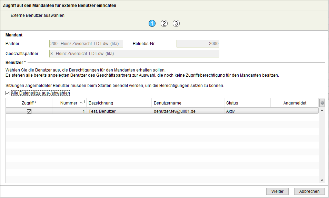
Task: Click the Betriebs-Nr. field
Action: 198,44
